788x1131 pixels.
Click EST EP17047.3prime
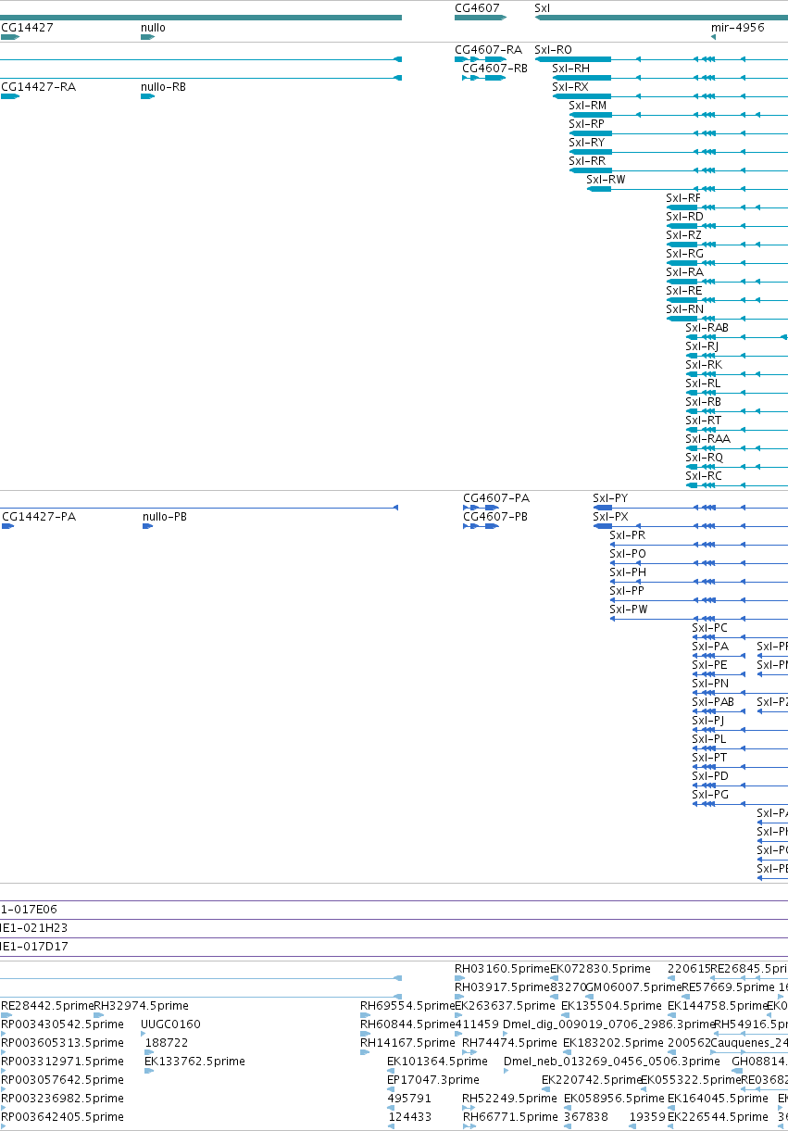433,1080
